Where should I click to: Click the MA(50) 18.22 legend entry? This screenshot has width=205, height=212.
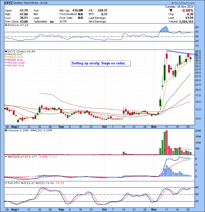14,60
